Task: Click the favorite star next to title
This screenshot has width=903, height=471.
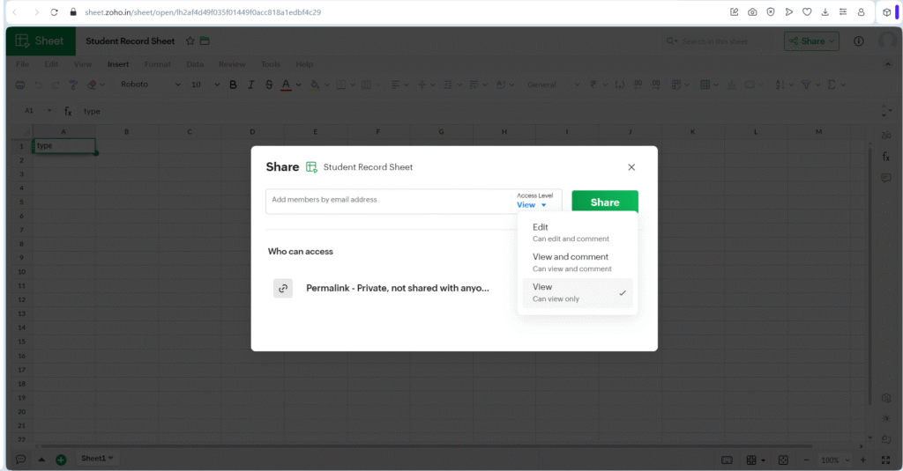Action: [x=190, y=40]
